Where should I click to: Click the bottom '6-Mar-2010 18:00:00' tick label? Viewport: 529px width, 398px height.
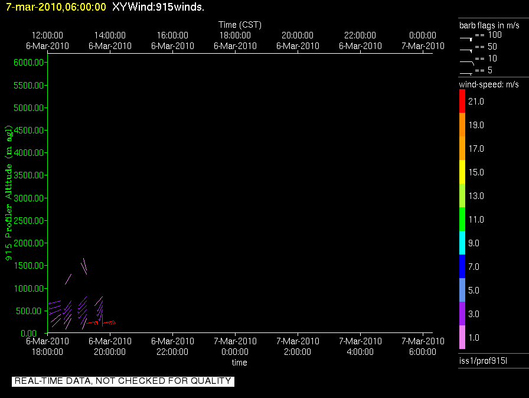pos(48,347)
